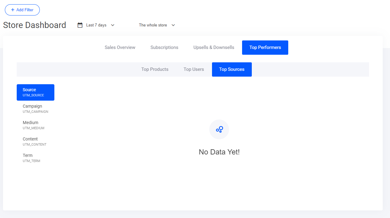Click the plus icon in Add Filter

point(12,10)
